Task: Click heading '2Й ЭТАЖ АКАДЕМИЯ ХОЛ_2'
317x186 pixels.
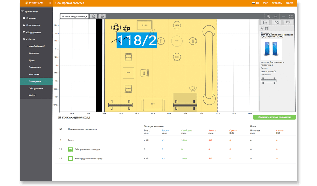Action: pyautogui.click(x=74, y=118)
